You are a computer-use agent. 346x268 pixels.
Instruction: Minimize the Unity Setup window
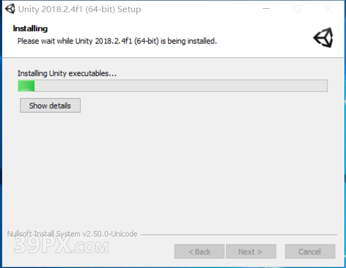point(266,9)
